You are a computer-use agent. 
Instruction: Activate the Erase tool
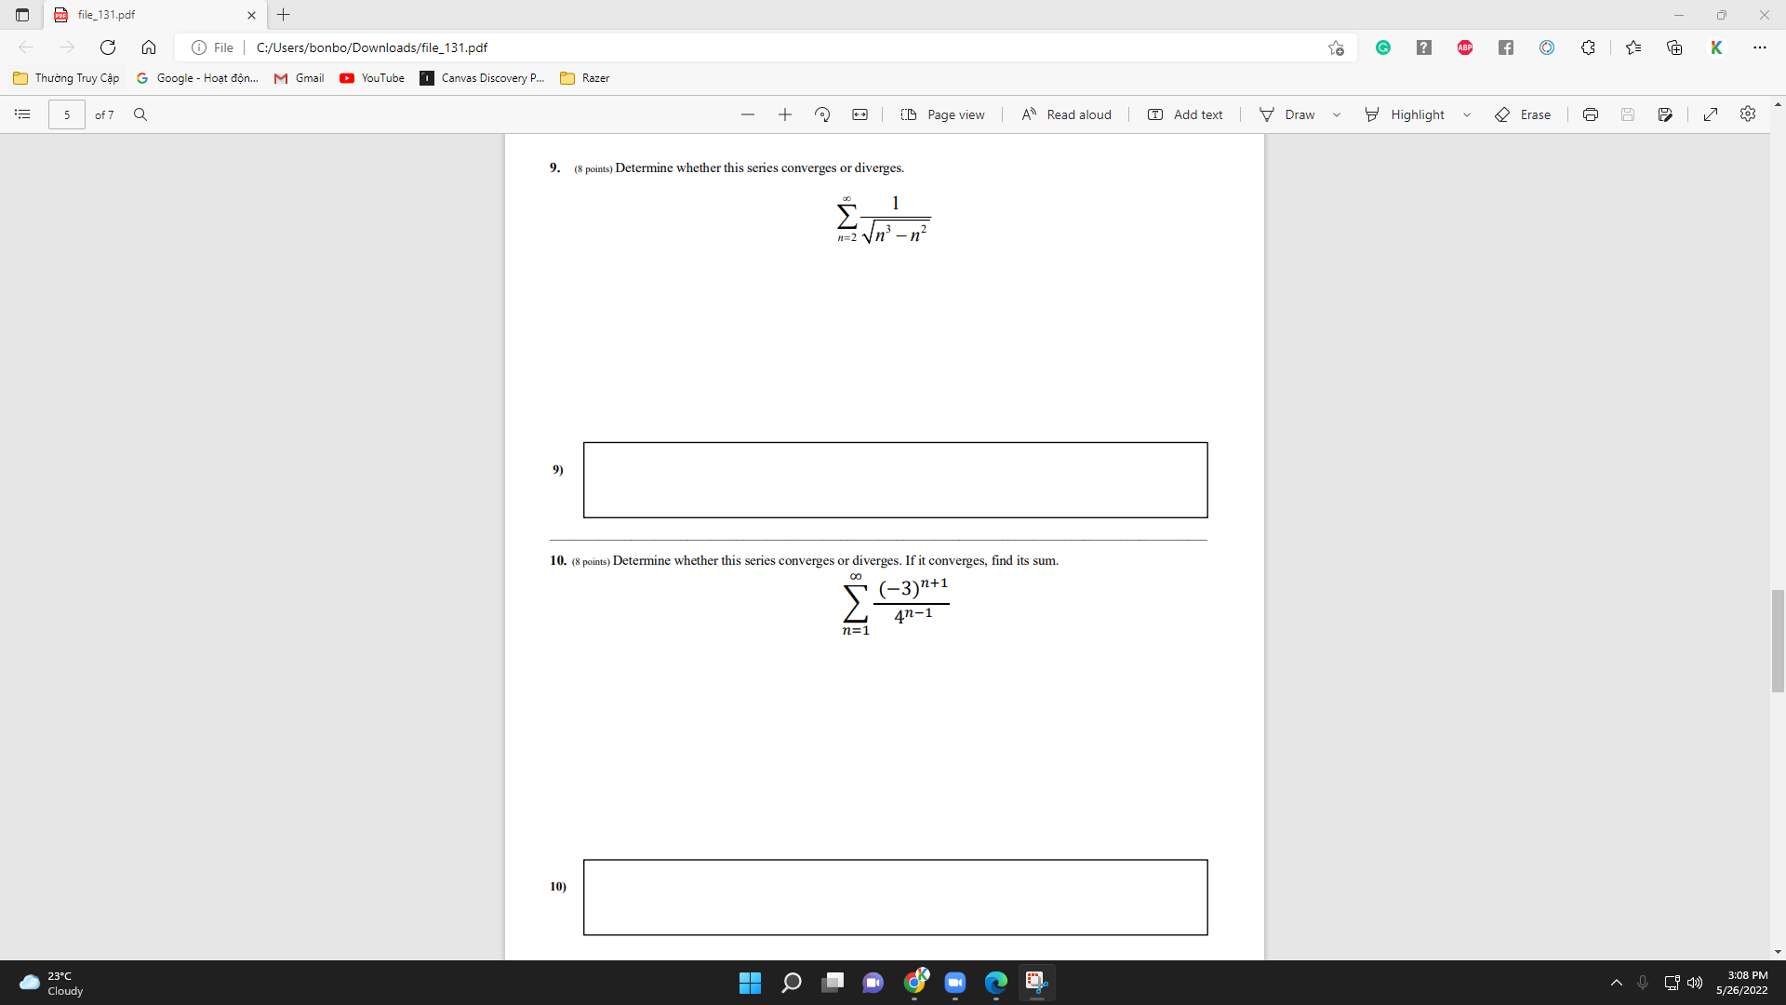[1524, 114]
